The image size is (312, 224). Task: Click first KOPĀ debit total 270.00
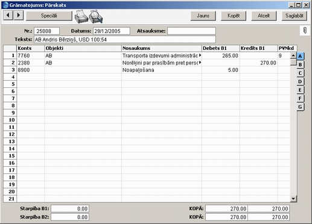point(226,209)
